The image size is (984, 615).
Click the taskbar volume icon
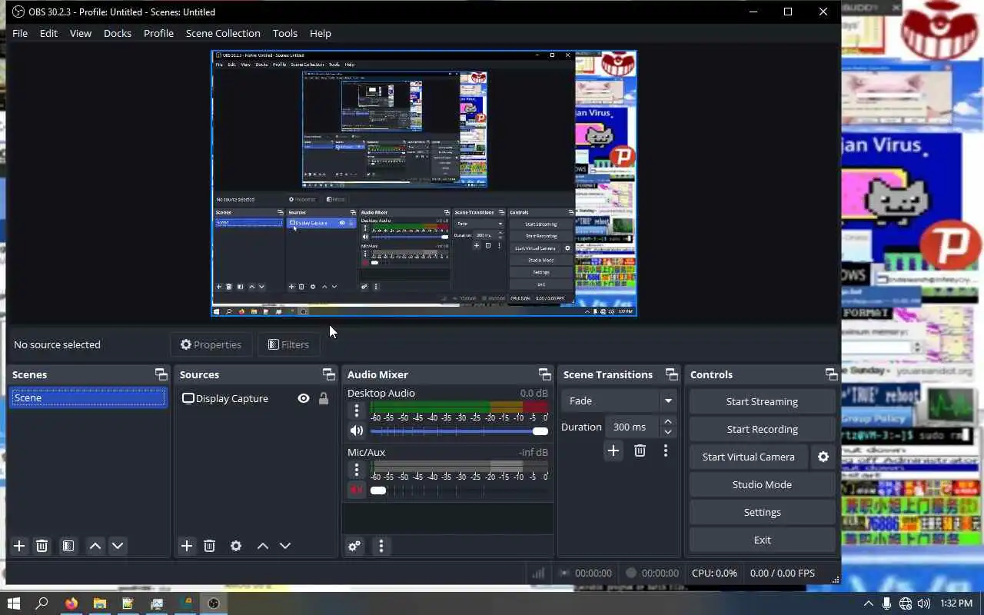point(924,603)
